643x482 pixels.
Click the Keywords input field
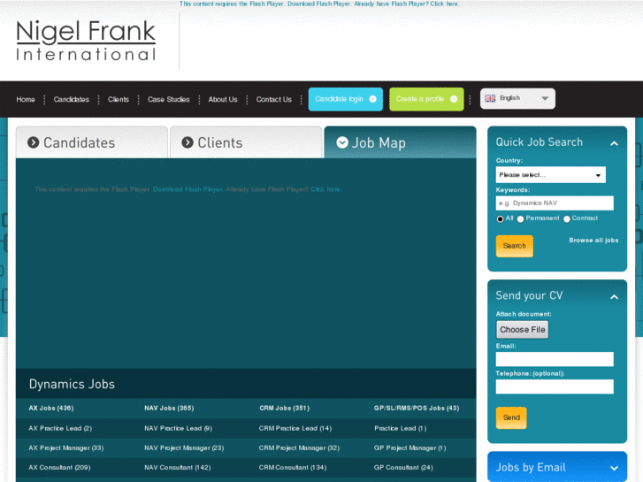pyautogui.click(x=555, y=203)
